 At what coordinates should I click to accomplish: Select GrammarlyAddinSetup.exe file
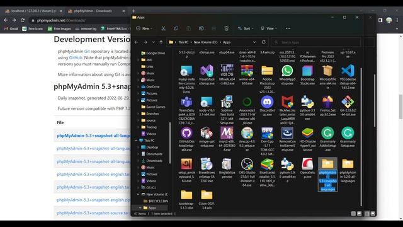point(327,139)
